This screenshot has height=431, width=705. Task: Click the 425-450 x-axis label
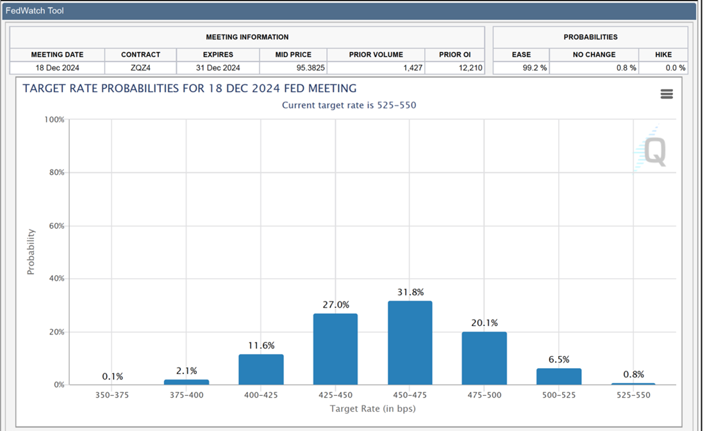[x=335, y=395]
